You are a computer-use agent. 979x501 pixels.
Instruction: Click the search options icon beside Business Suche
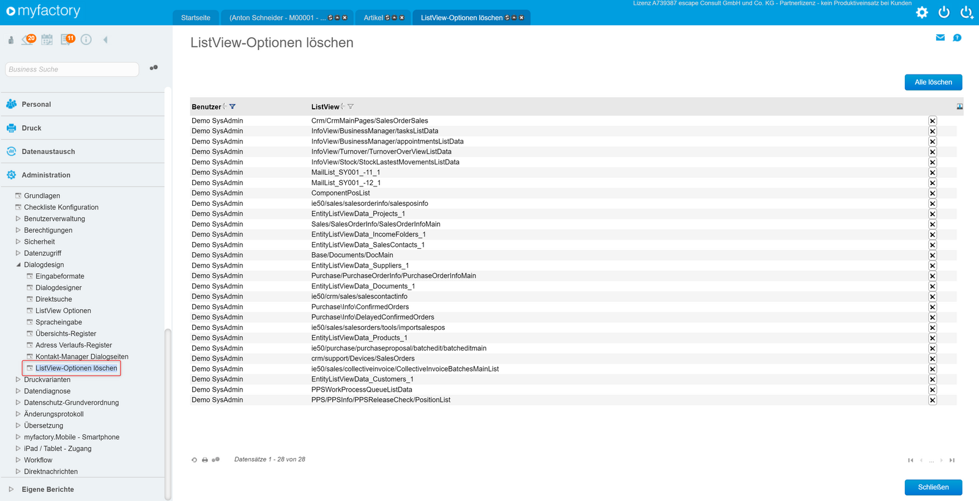tap(154, 68)
